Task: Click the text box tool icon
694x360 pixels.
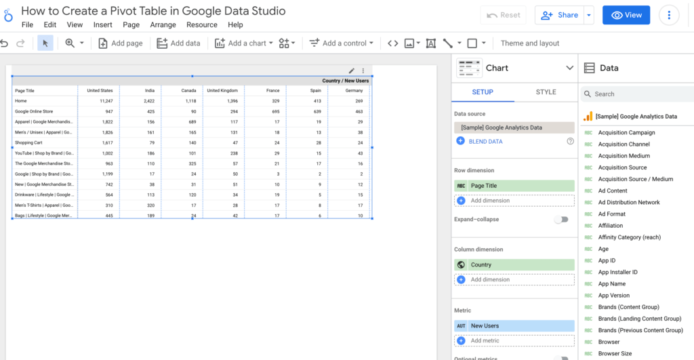Action: point(430,43)
